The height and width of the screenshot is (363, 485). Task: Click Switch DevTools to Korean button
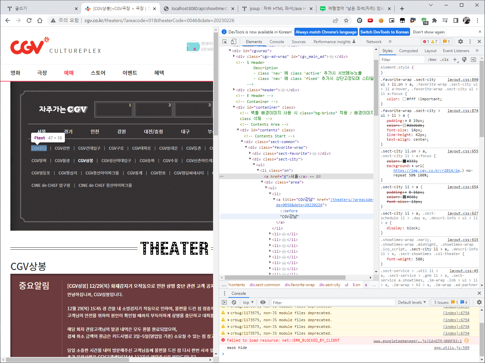pyautogui.click(x=384, y=32)
